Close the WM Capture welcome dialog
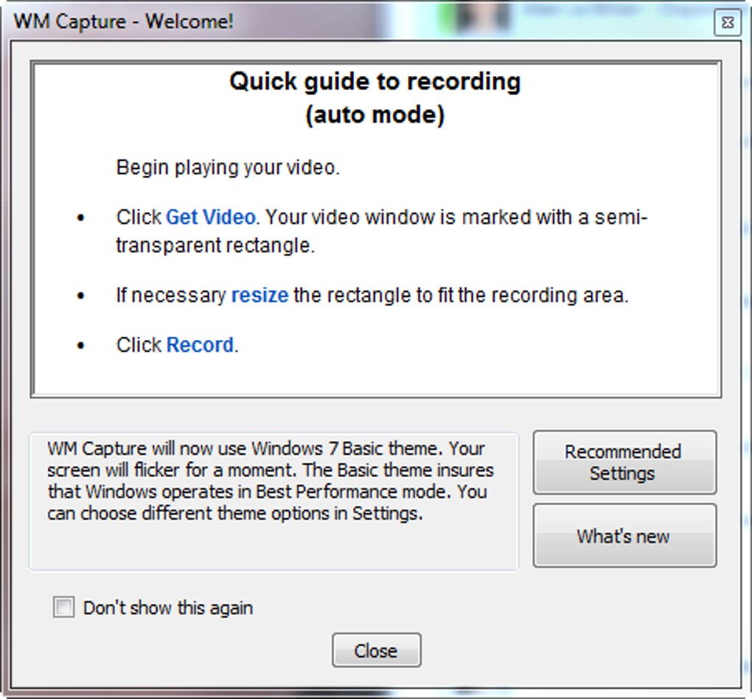 click(727, 23)
